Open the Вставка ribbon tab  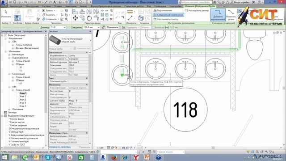click(58, 6)
